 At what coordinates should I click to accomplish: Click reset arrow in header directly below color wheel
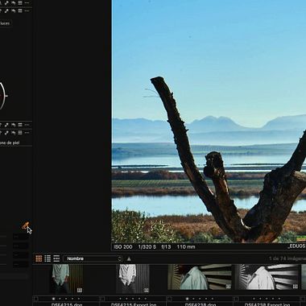13,125
